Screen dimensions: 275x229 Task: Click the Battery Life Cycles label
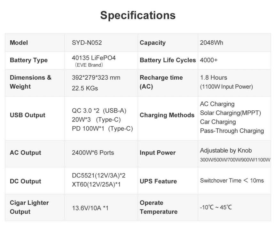coord(168,60)
